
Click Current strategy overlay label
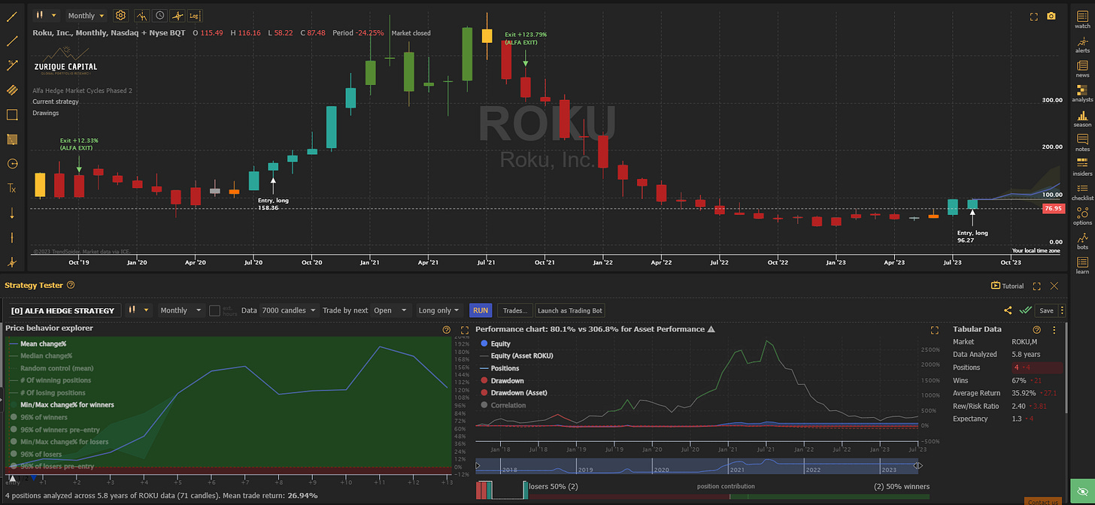[56, 101]
